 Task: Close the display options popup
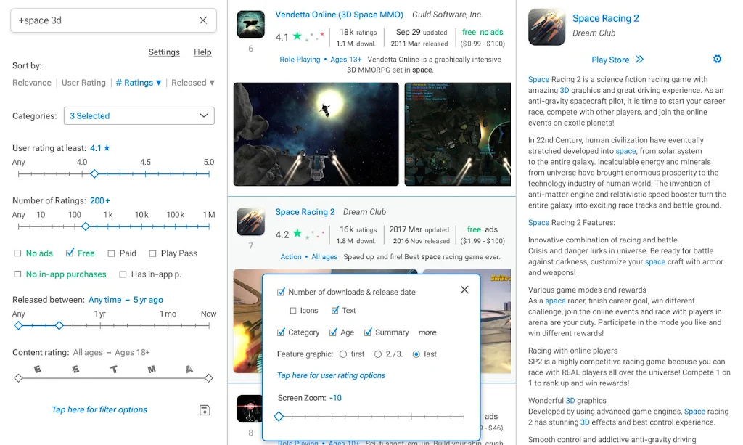464,290
